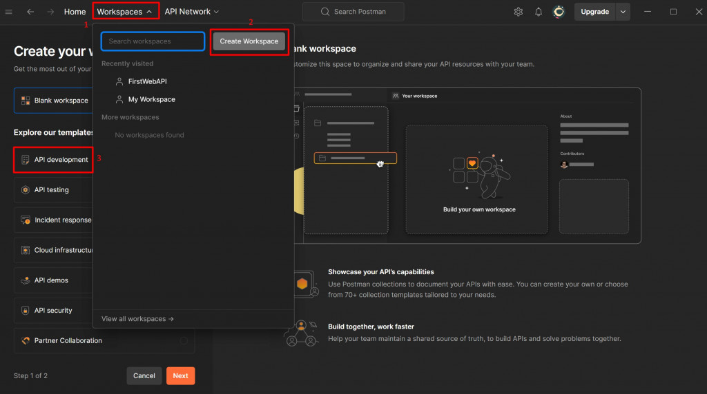
Task: Choose the Blank workspace option
Action: click(53, 101)
